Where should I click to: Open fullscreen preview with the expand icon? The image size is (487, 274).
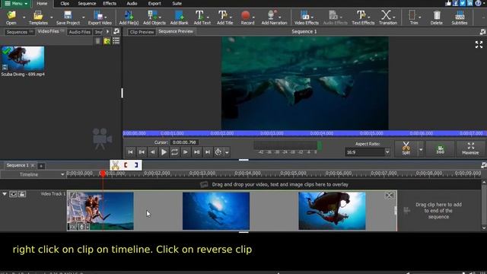tap(479, 44)
